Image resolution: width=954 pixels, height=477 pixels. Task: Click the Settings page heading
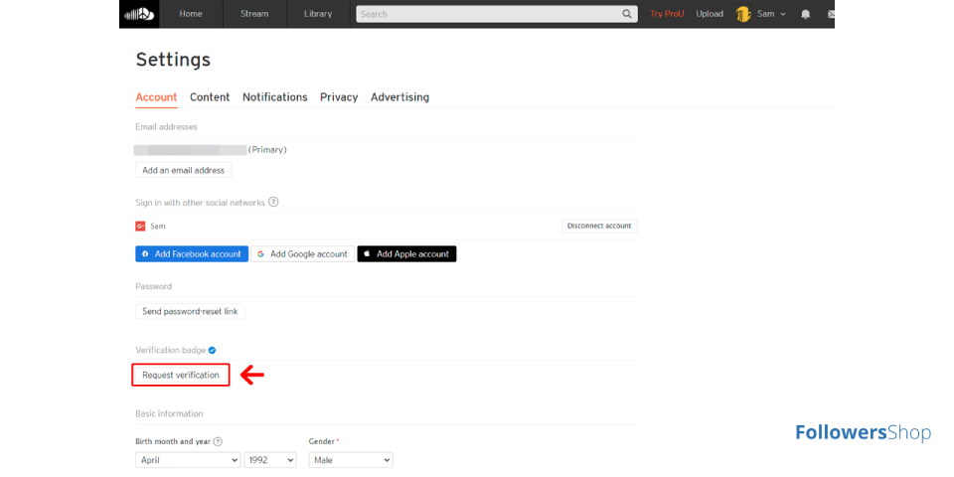tap(173, 60)
